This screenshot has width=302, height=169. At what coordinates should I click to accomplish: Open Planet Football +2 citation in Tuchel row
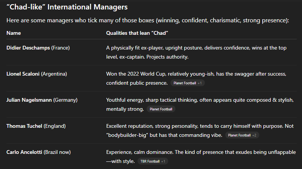coord(242,135)
